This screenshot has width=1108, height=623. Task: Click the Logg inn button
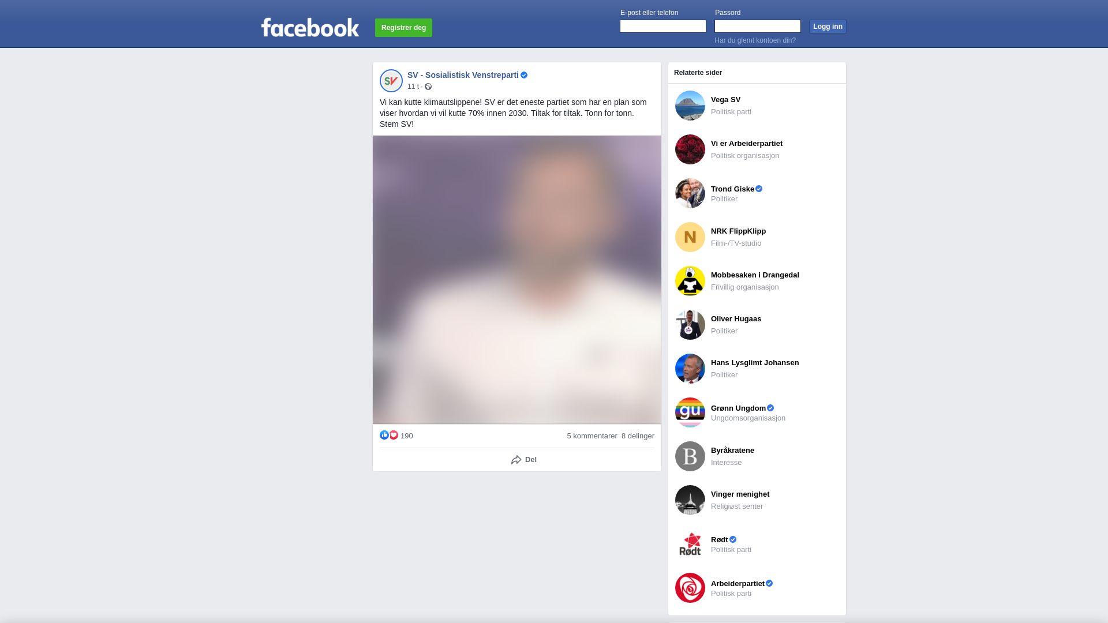point(828,27)
